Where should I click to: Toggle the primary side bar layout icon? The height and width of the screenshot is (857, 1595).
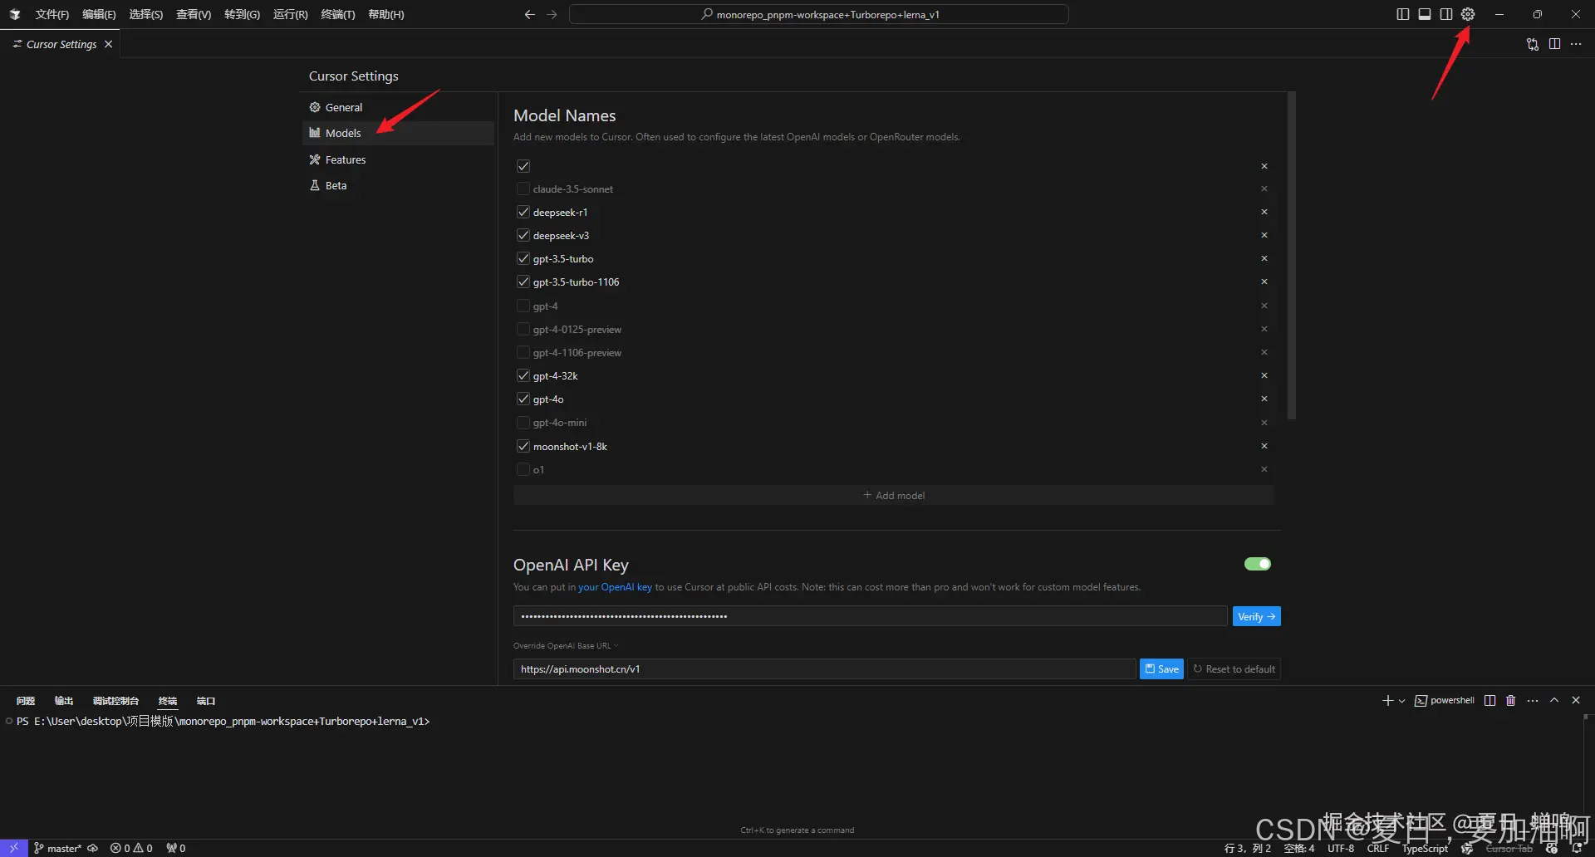1403,14
